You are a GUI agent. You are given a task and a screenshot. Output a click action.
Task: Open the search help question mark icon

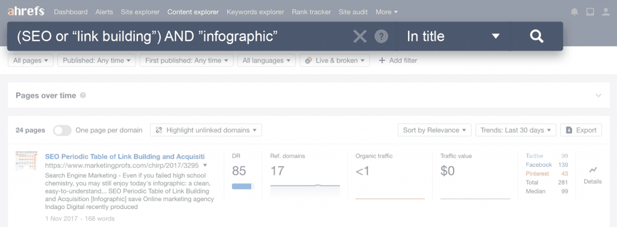[381, 37]
